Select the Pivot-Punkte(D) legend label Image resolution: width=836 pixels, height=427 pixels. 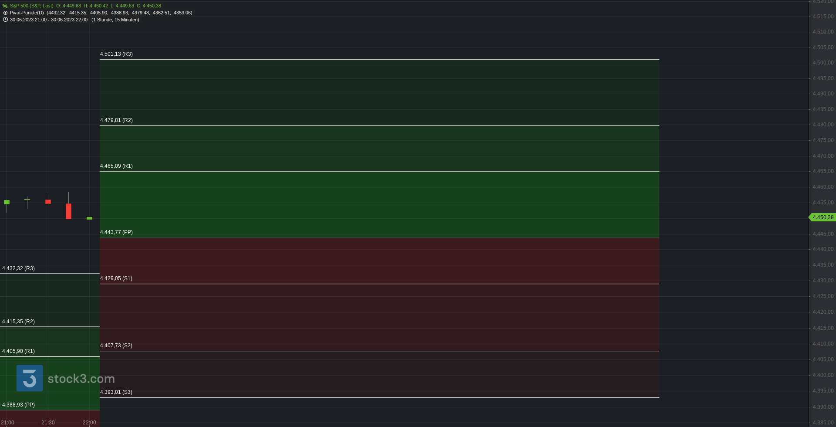[x=27, y=13]
